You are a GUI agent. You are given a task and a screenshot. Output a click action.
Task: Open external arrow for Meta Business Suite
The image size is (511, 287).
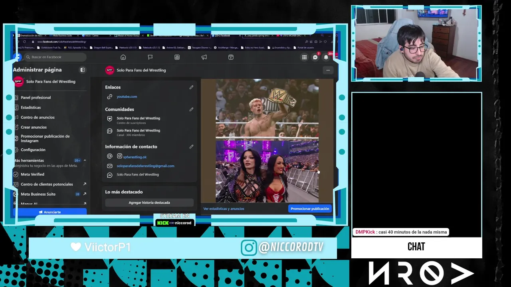[x=85, y=194]
